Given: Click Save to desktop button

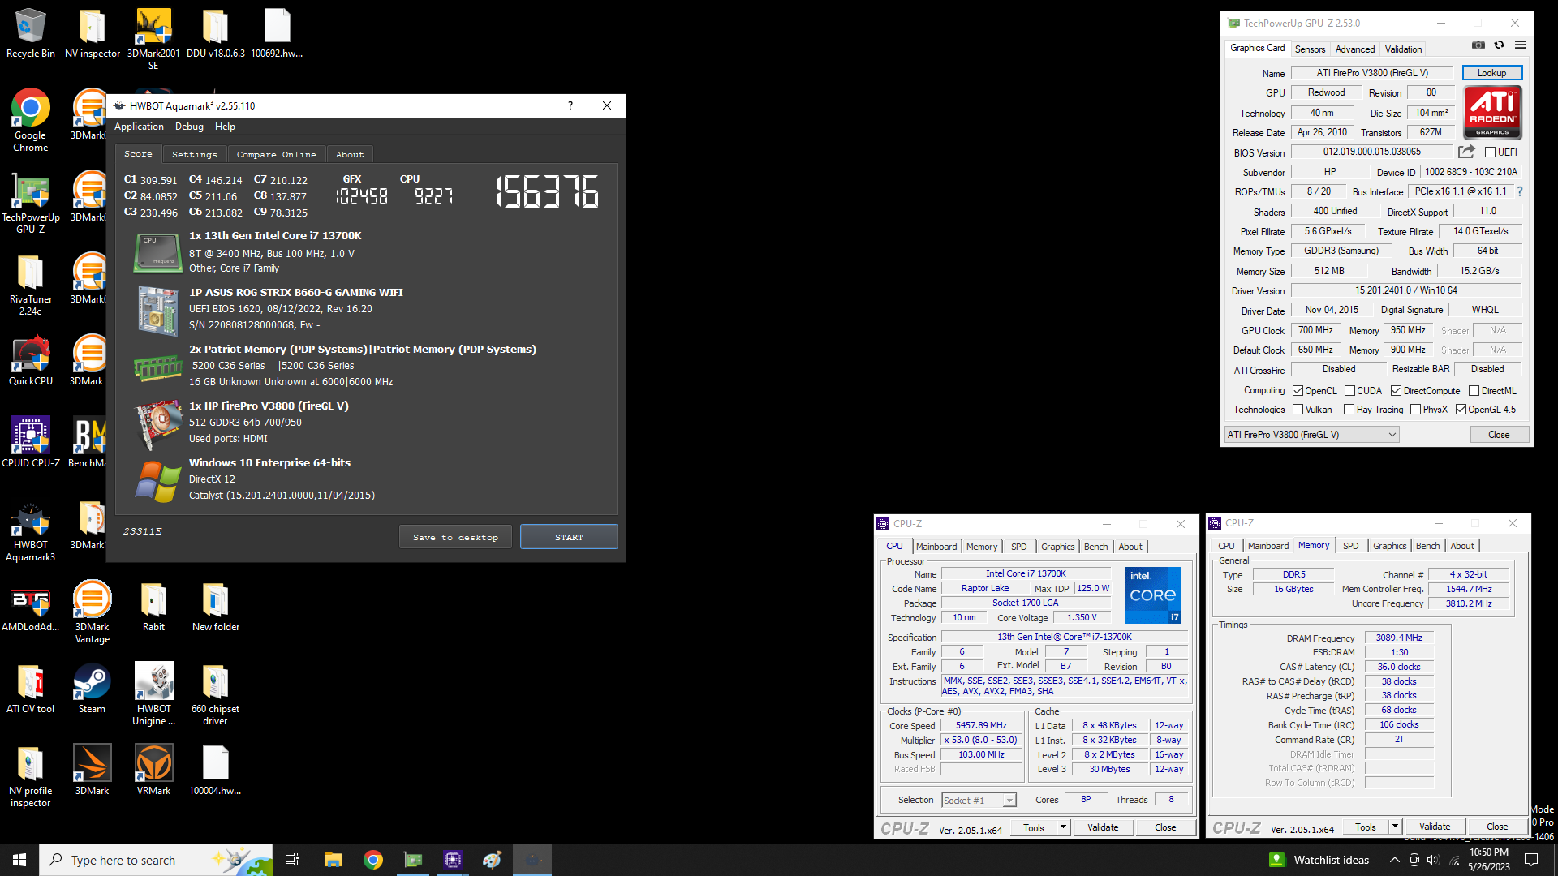Looking at the screenshot, I should coord(455,537).
